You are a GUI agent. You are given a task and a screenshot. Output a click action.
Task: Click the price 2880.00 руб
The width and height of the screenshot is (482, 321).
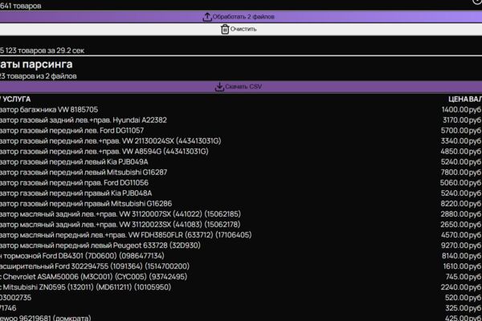461,214
